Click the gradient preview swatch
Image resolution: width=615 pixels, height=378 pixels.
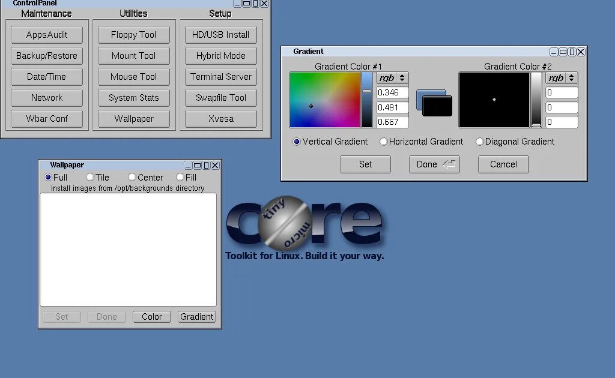pyautogui.click(x=434, y=103)
